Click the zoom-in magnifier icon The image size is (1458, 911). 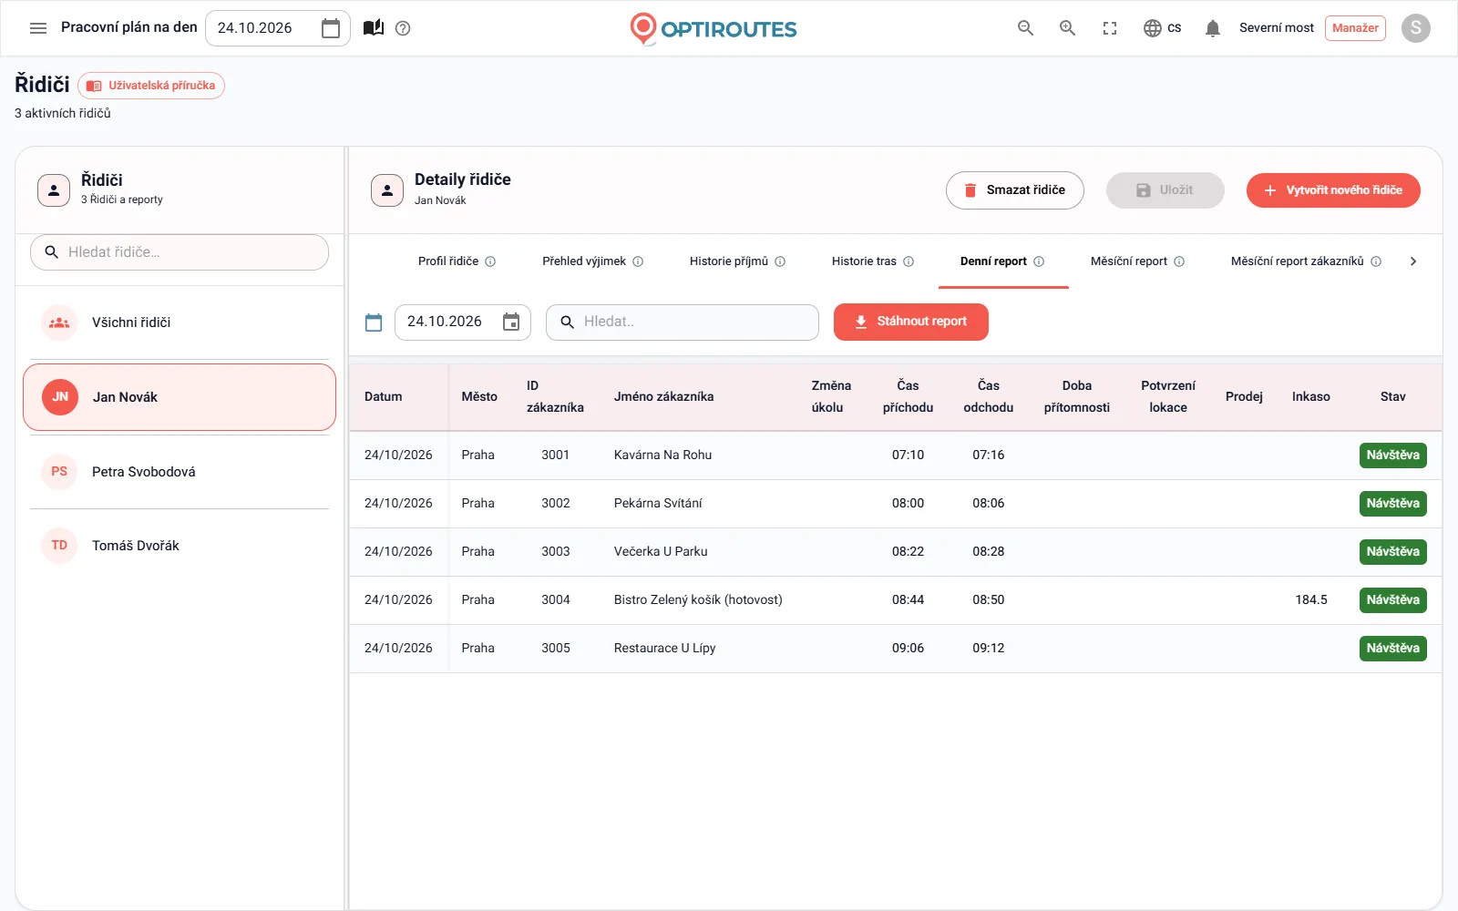point(1067,28)
